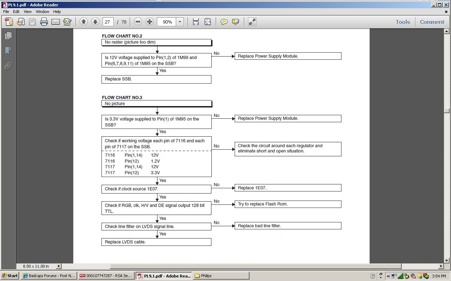Click the email envelope icon
Screen dimensions: 451x281
pos(56,22)
